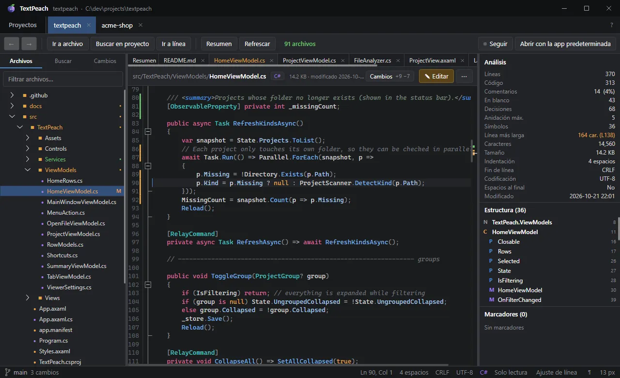Expand the Controls folder
The height and width of the screenshot is (378, 620).
pyautogui.click(x=28, y=149)
